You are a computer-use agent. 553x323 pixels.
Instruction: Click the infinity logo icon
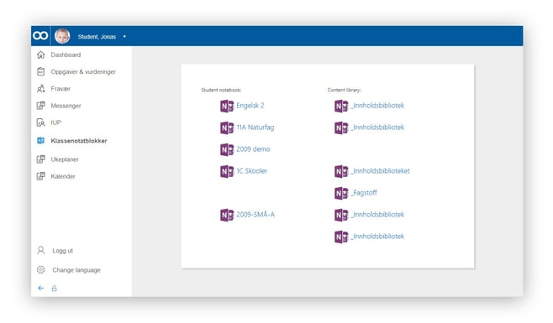click(x=40, y=36)
